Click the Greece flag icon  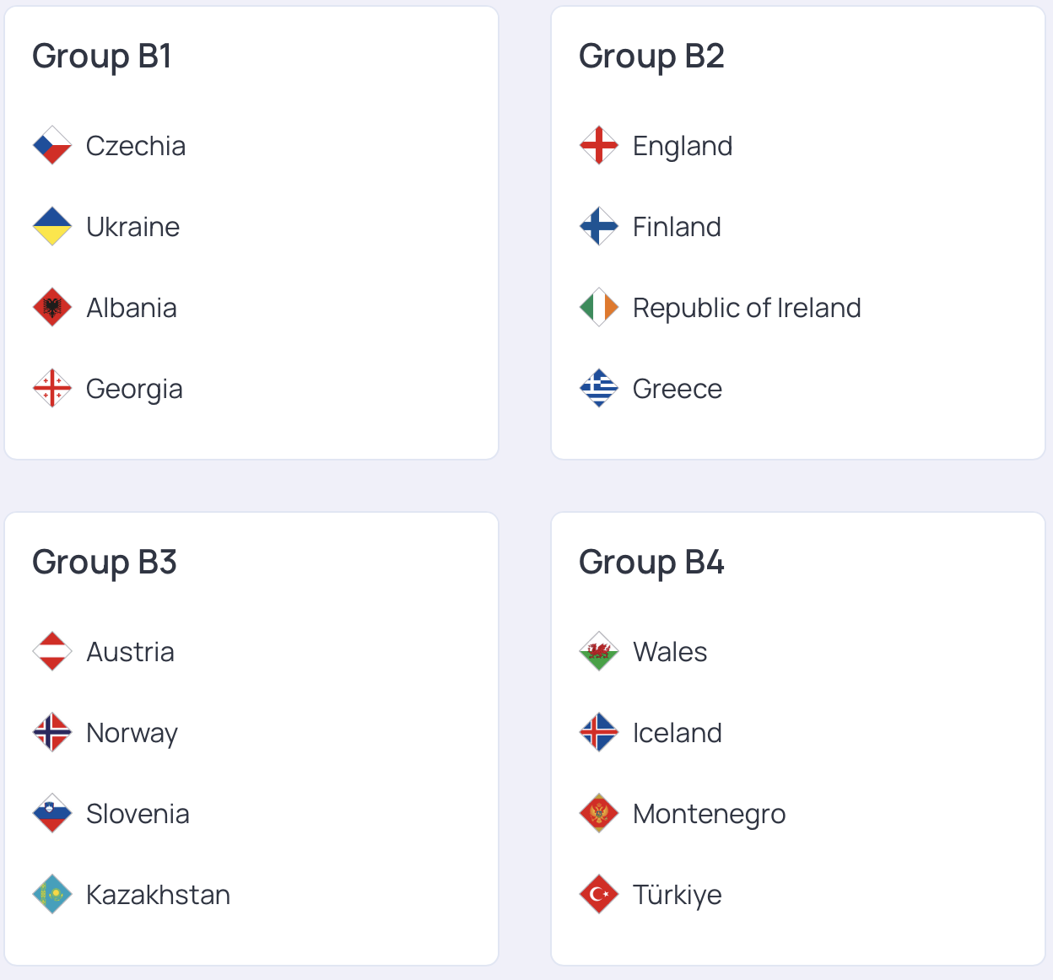(599, 389)
